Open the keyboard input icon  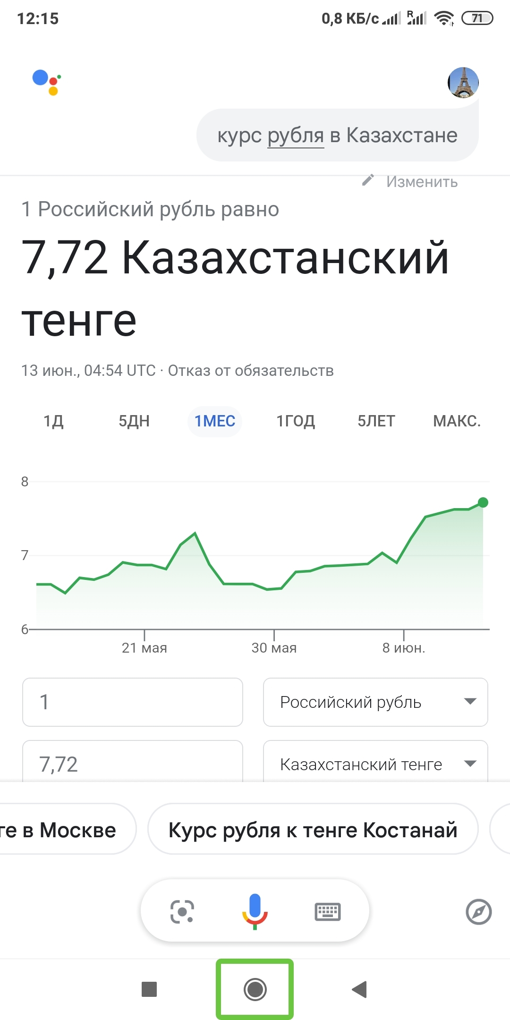327,911
